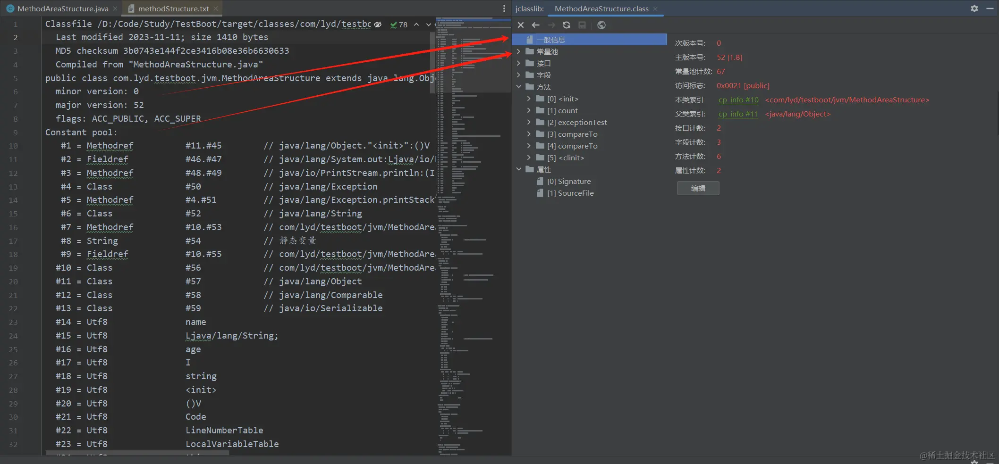Click the file icon on the 一般信息 row
Image resolution: width=999 pixels, height=464 pixels.
click(x=530, y=40)
